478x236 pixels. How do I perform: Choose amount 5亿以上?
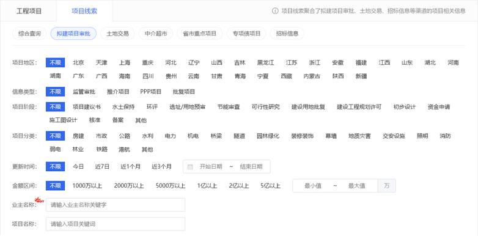coord(270,186)
